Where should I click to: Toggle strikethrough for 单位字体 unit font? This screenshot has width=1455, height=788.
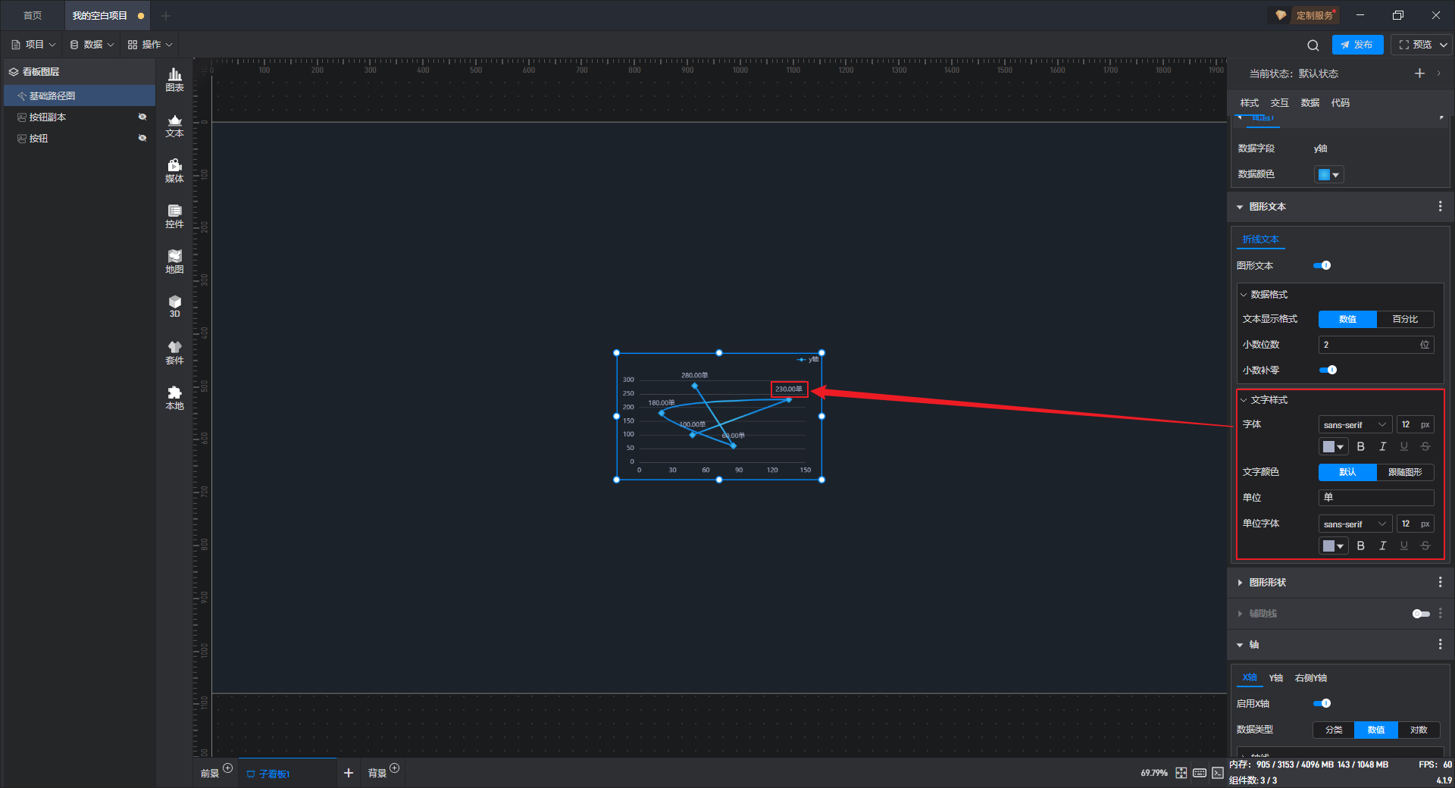point(1425,546)
